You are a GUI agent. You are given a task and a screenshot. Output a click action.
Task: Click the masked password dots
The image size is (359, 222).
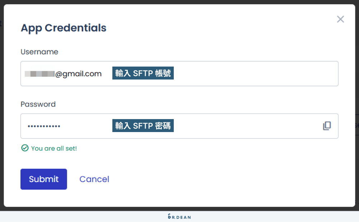pyautogui.click(x=43, y=126)
